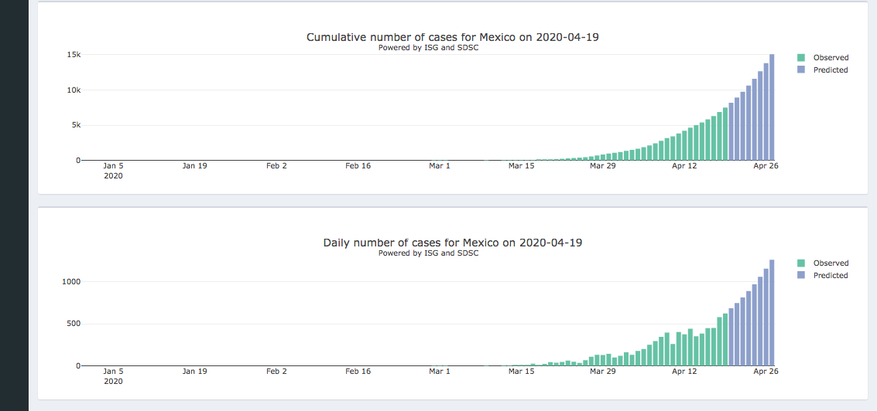Click Mar 29 x-axis label in Daily chart

pos(602,371)
